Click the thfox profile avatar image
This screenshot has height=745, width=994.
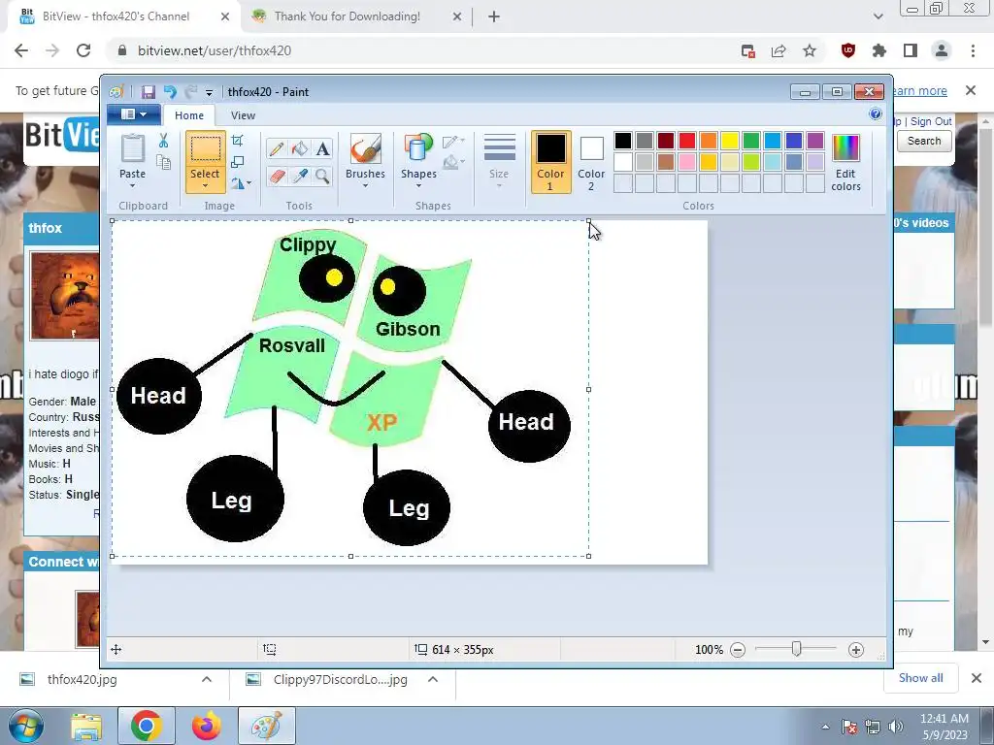(65, 295)
